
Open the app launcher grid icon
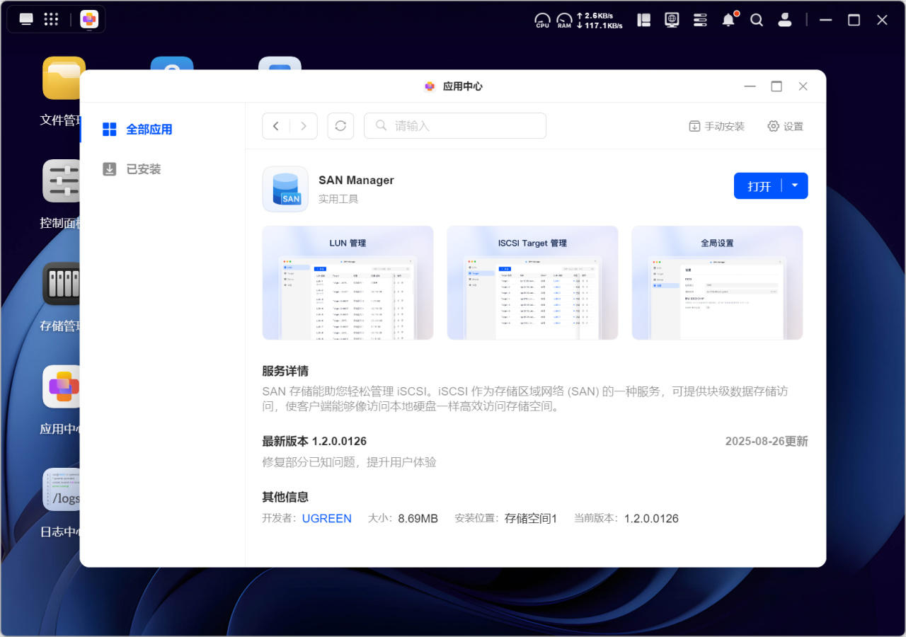(x=51, y=19)
